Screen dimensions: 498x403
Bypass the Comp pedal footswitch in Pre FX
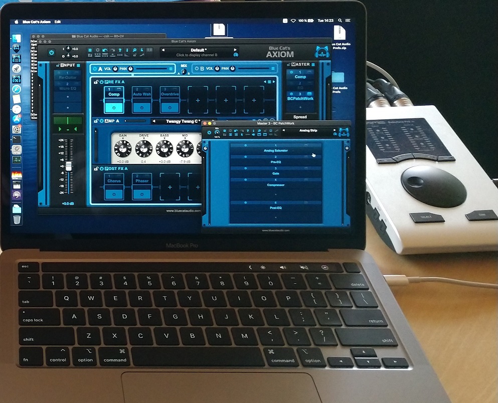click(x=114, y=107)
